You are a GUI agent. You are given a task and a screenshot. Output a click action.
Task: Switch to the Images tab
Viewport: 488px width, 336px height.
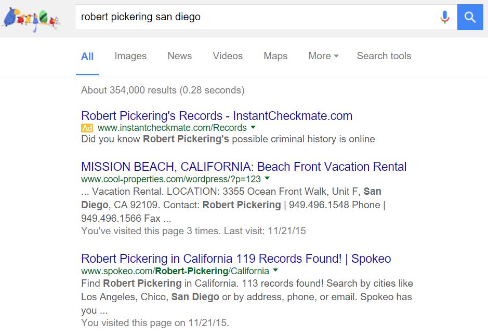coord(130,56)
